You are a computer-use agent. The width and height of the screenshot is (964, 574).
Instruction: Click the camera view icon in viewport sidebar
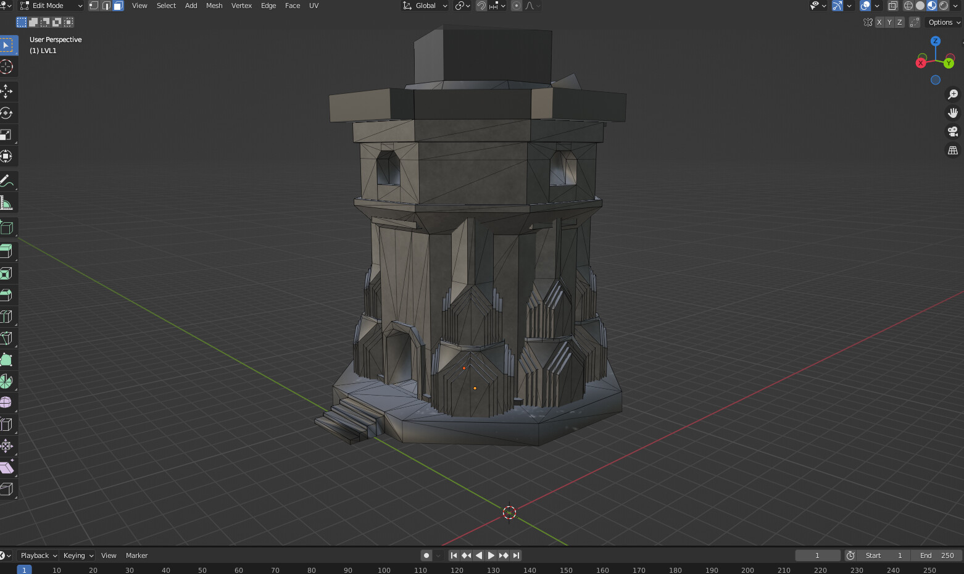coord(952,131)
